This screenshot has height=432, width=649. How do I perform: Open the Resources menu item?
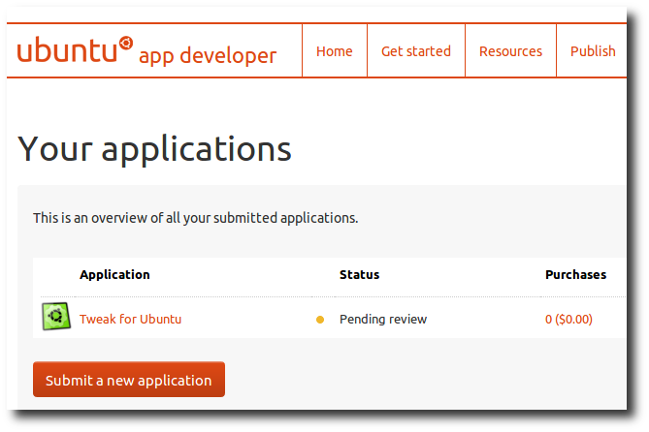[x=510, y=50]
